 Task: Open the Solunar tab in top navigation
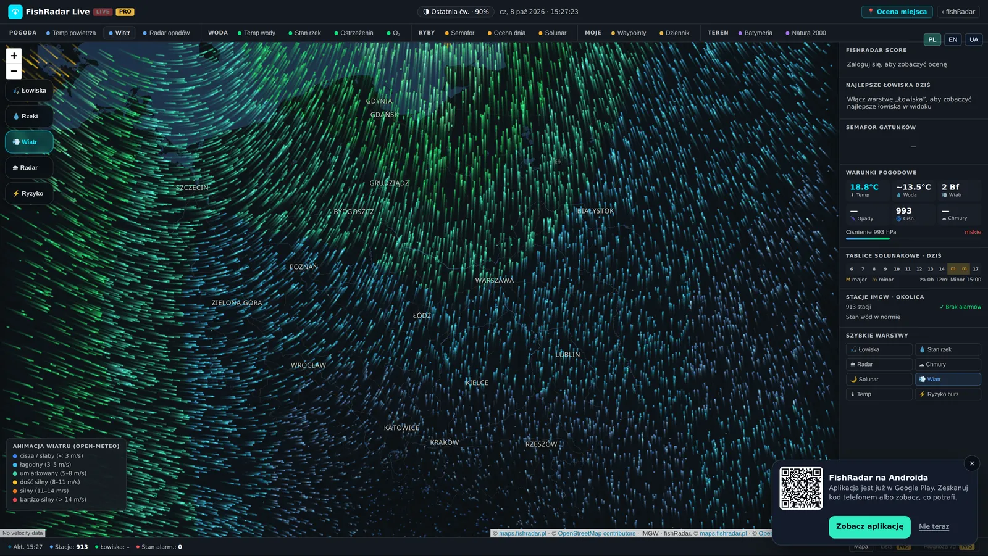tap(552, 33)
